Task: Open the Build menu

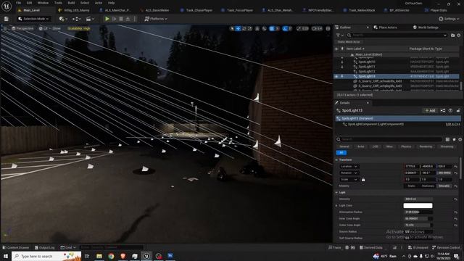Action: [x=71, y=3]
